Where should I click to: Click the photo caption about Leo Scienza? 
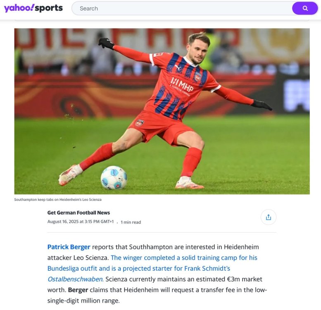[x=58, y=199]
